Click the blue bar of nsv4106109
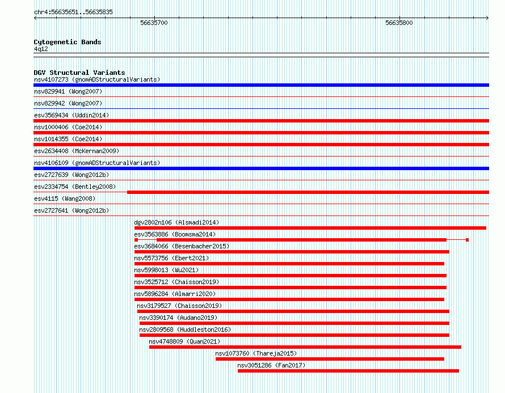Viewport: 505px width, 393px height. 261,168
